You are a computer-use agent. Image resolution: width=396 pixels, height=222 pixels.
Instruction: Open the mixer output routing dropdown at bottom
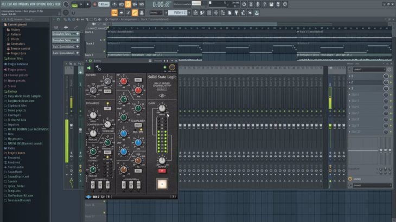(371, 185)
